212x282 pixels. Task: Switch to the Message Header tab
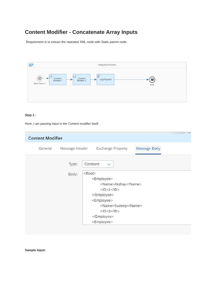[74, 148]
